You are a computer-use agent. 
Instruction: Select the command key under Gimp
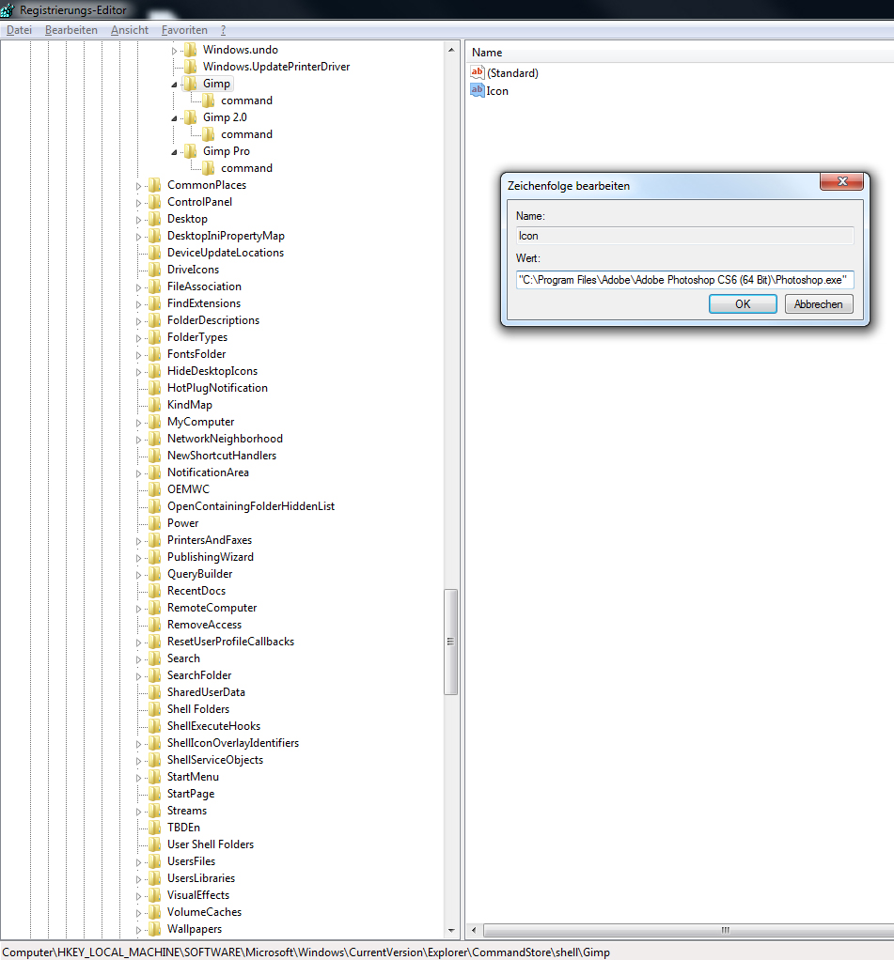[x=246, y=101]
